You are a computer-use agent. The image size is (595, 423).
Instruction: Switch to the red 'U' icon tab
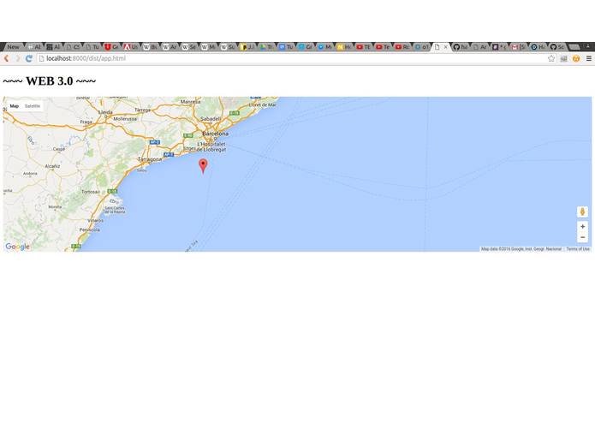point(111,47)
